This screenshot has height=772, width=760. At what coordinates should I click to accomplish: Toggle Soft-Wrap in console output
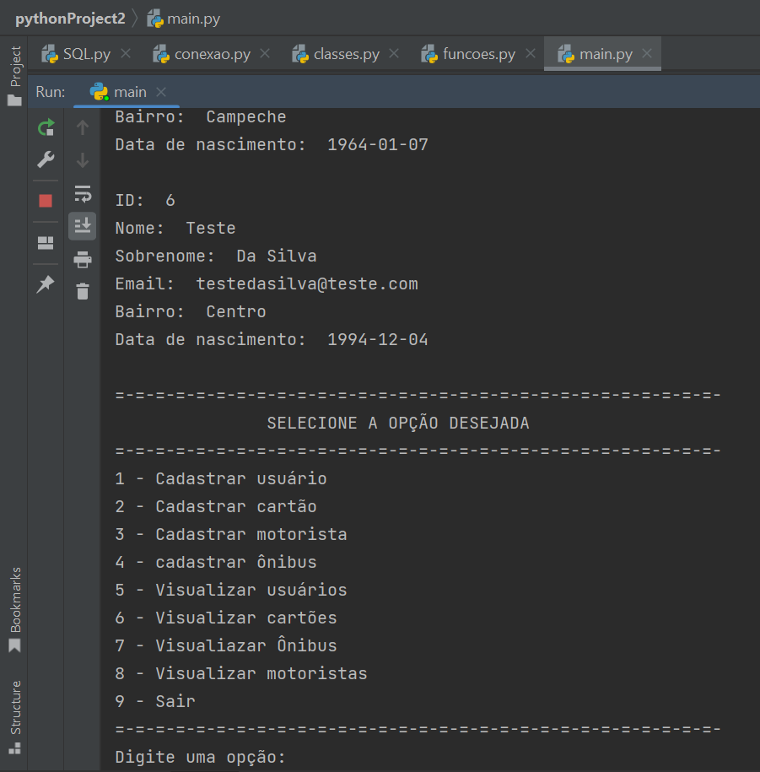coord(83,193)
